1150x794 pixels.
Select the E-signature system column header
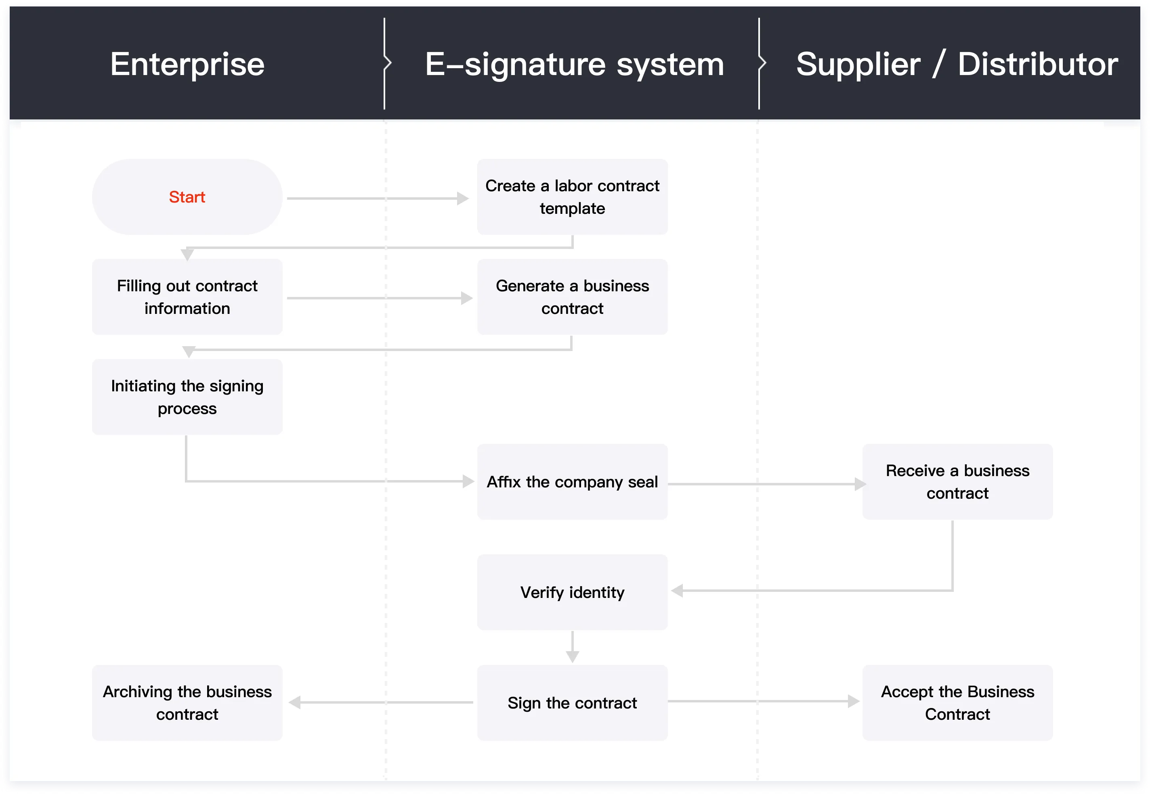click(x=574, y=64)
